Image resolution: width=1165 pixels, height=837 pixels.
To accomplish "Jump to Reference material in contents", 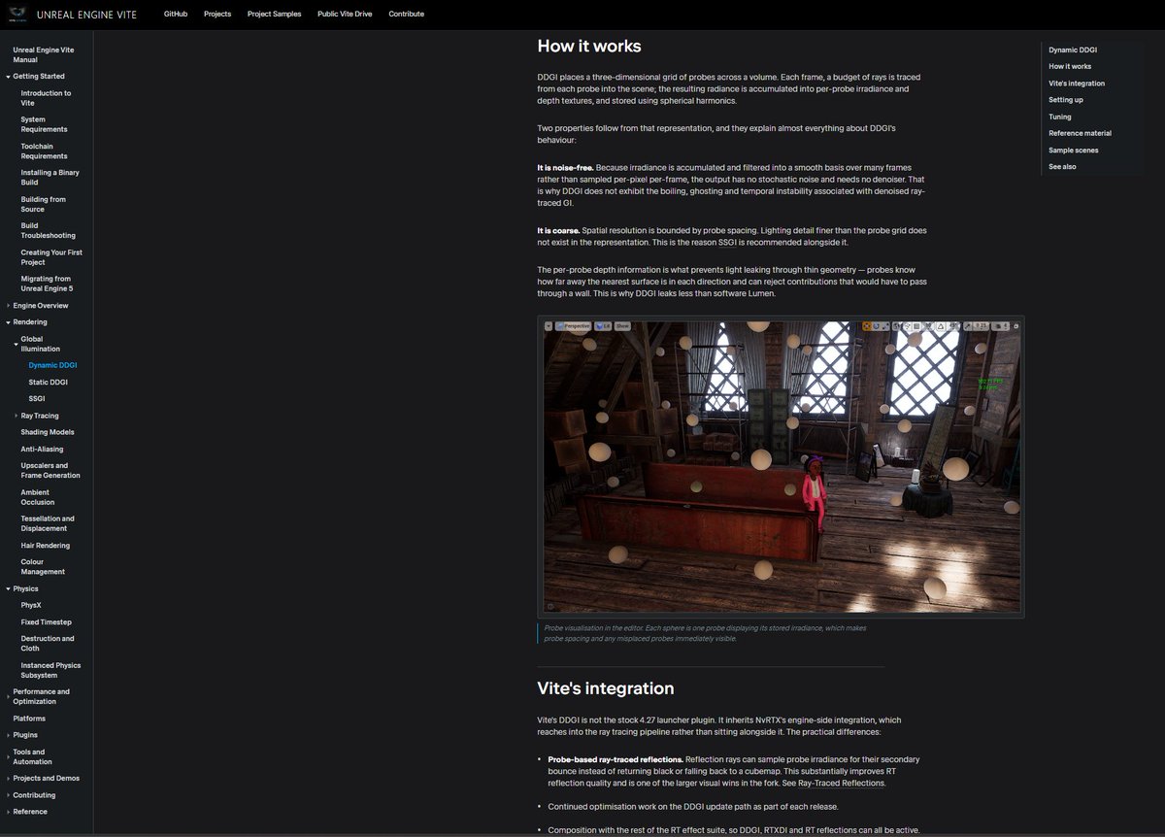I will coord(1080,133).
